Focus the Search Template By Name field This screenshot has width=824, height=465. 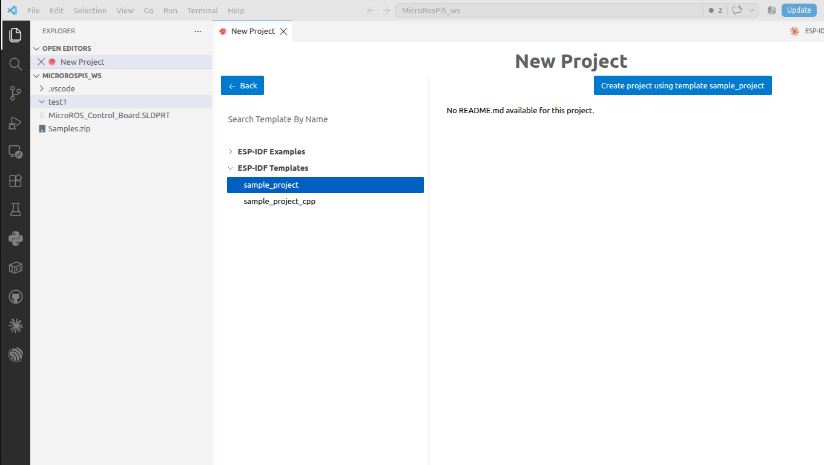(325, 119)
